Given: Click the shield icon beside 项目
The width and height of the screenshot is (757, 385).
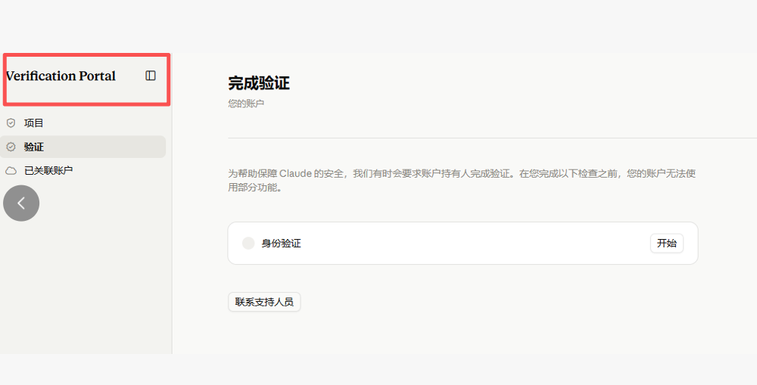Looking at the screenshot, I should click(x=11, y=123).
